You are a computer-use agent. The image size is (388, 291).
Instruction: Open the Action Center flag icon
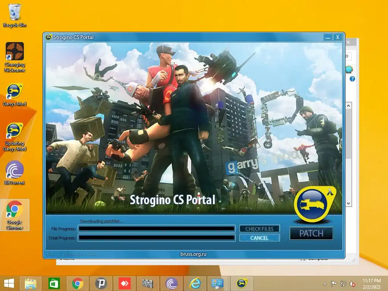click(x=334, y=284)
